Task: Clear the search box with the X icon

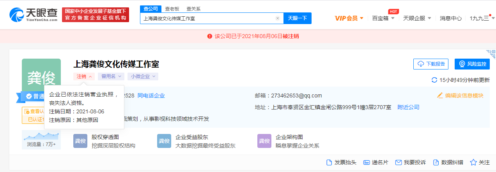Action: [x=278, y=18]
